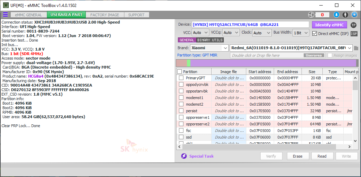This screenshot has height=177, width=361.
Task: Click the partition layout color bar
Action: tap(266, 63)
